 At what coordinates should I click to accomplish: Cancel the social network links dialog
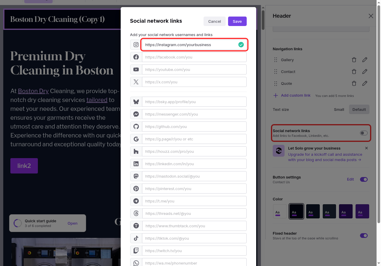(214, 21)
